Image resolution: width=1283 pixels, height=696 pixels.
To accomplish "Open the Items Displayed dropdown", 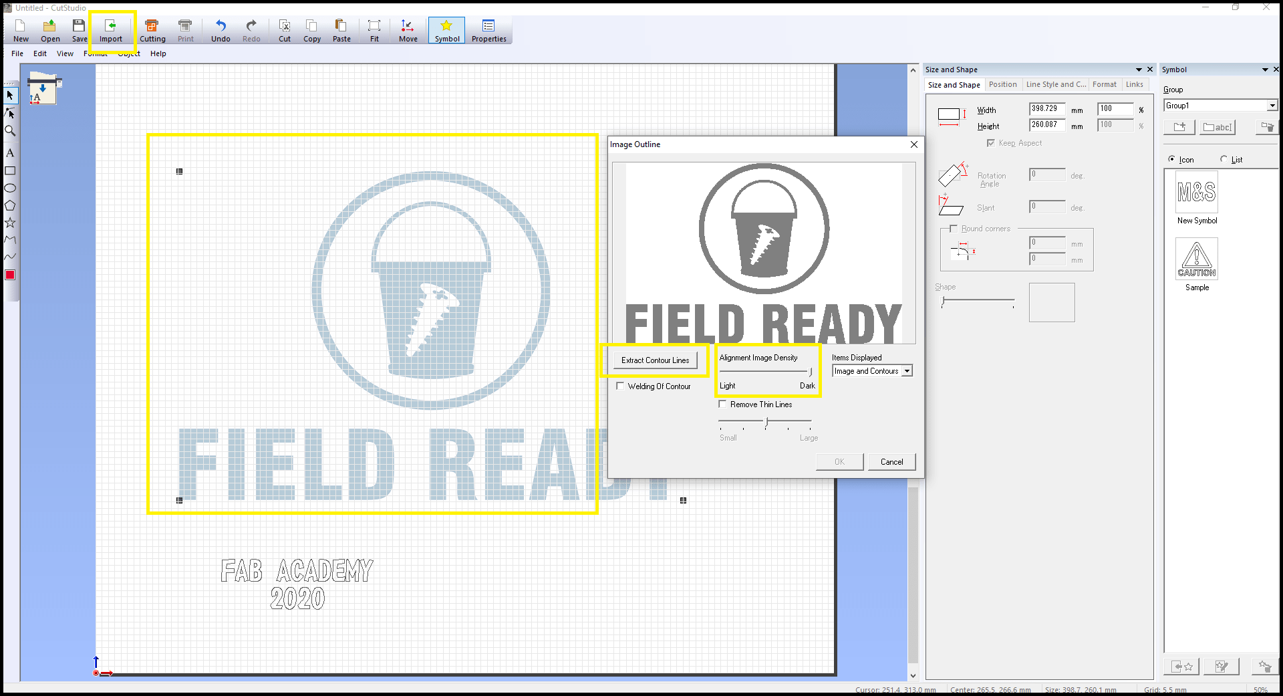I will click(872, 371).
